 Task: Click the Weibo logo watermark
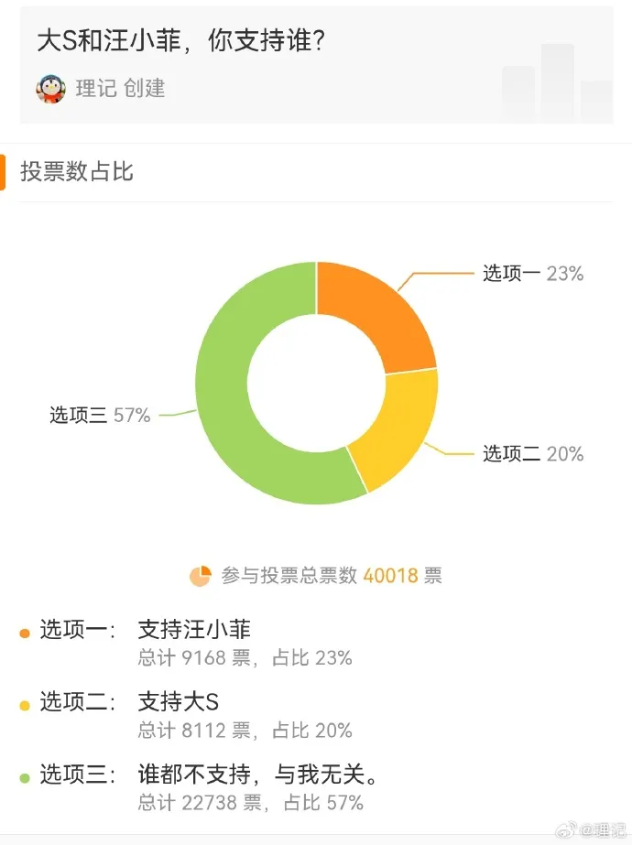click(x=566, y=830)
